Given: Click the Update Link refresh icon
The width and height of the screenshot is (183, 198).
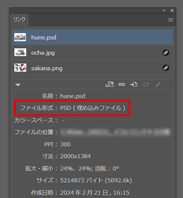Looking at the screenshot, I should pyautogui.click(x=146, y=85).
